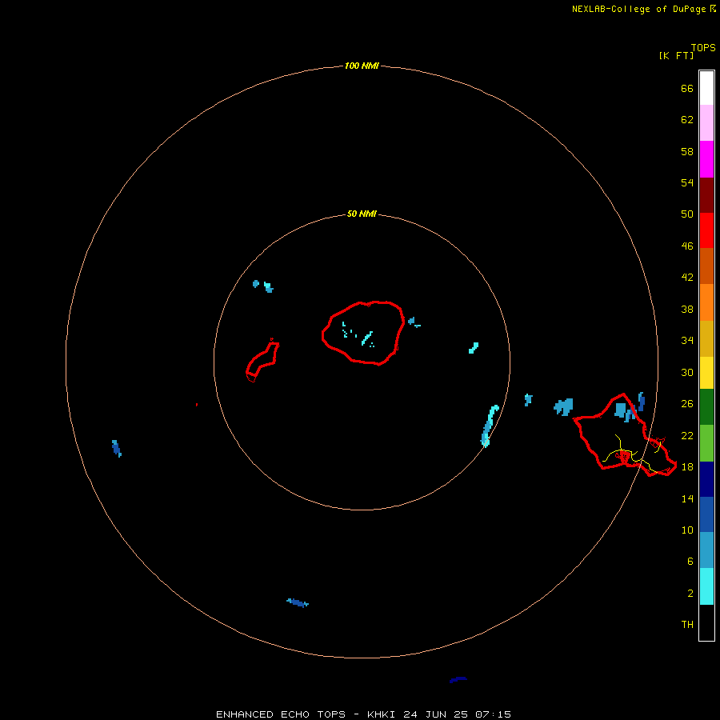Image resolution: width=720 pixels, height=720 pixels.
Task: Click the "38" legend label
Action: click(687, 310)
